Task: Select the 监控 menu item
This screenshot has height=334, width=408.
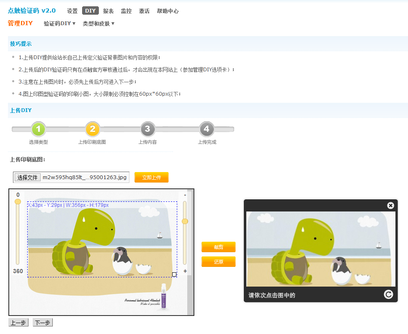Action: click(x=126, y=11)
